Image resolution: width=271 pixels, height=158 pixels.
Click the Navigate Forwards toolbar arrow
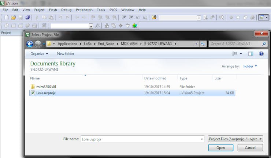click(83, 18)
